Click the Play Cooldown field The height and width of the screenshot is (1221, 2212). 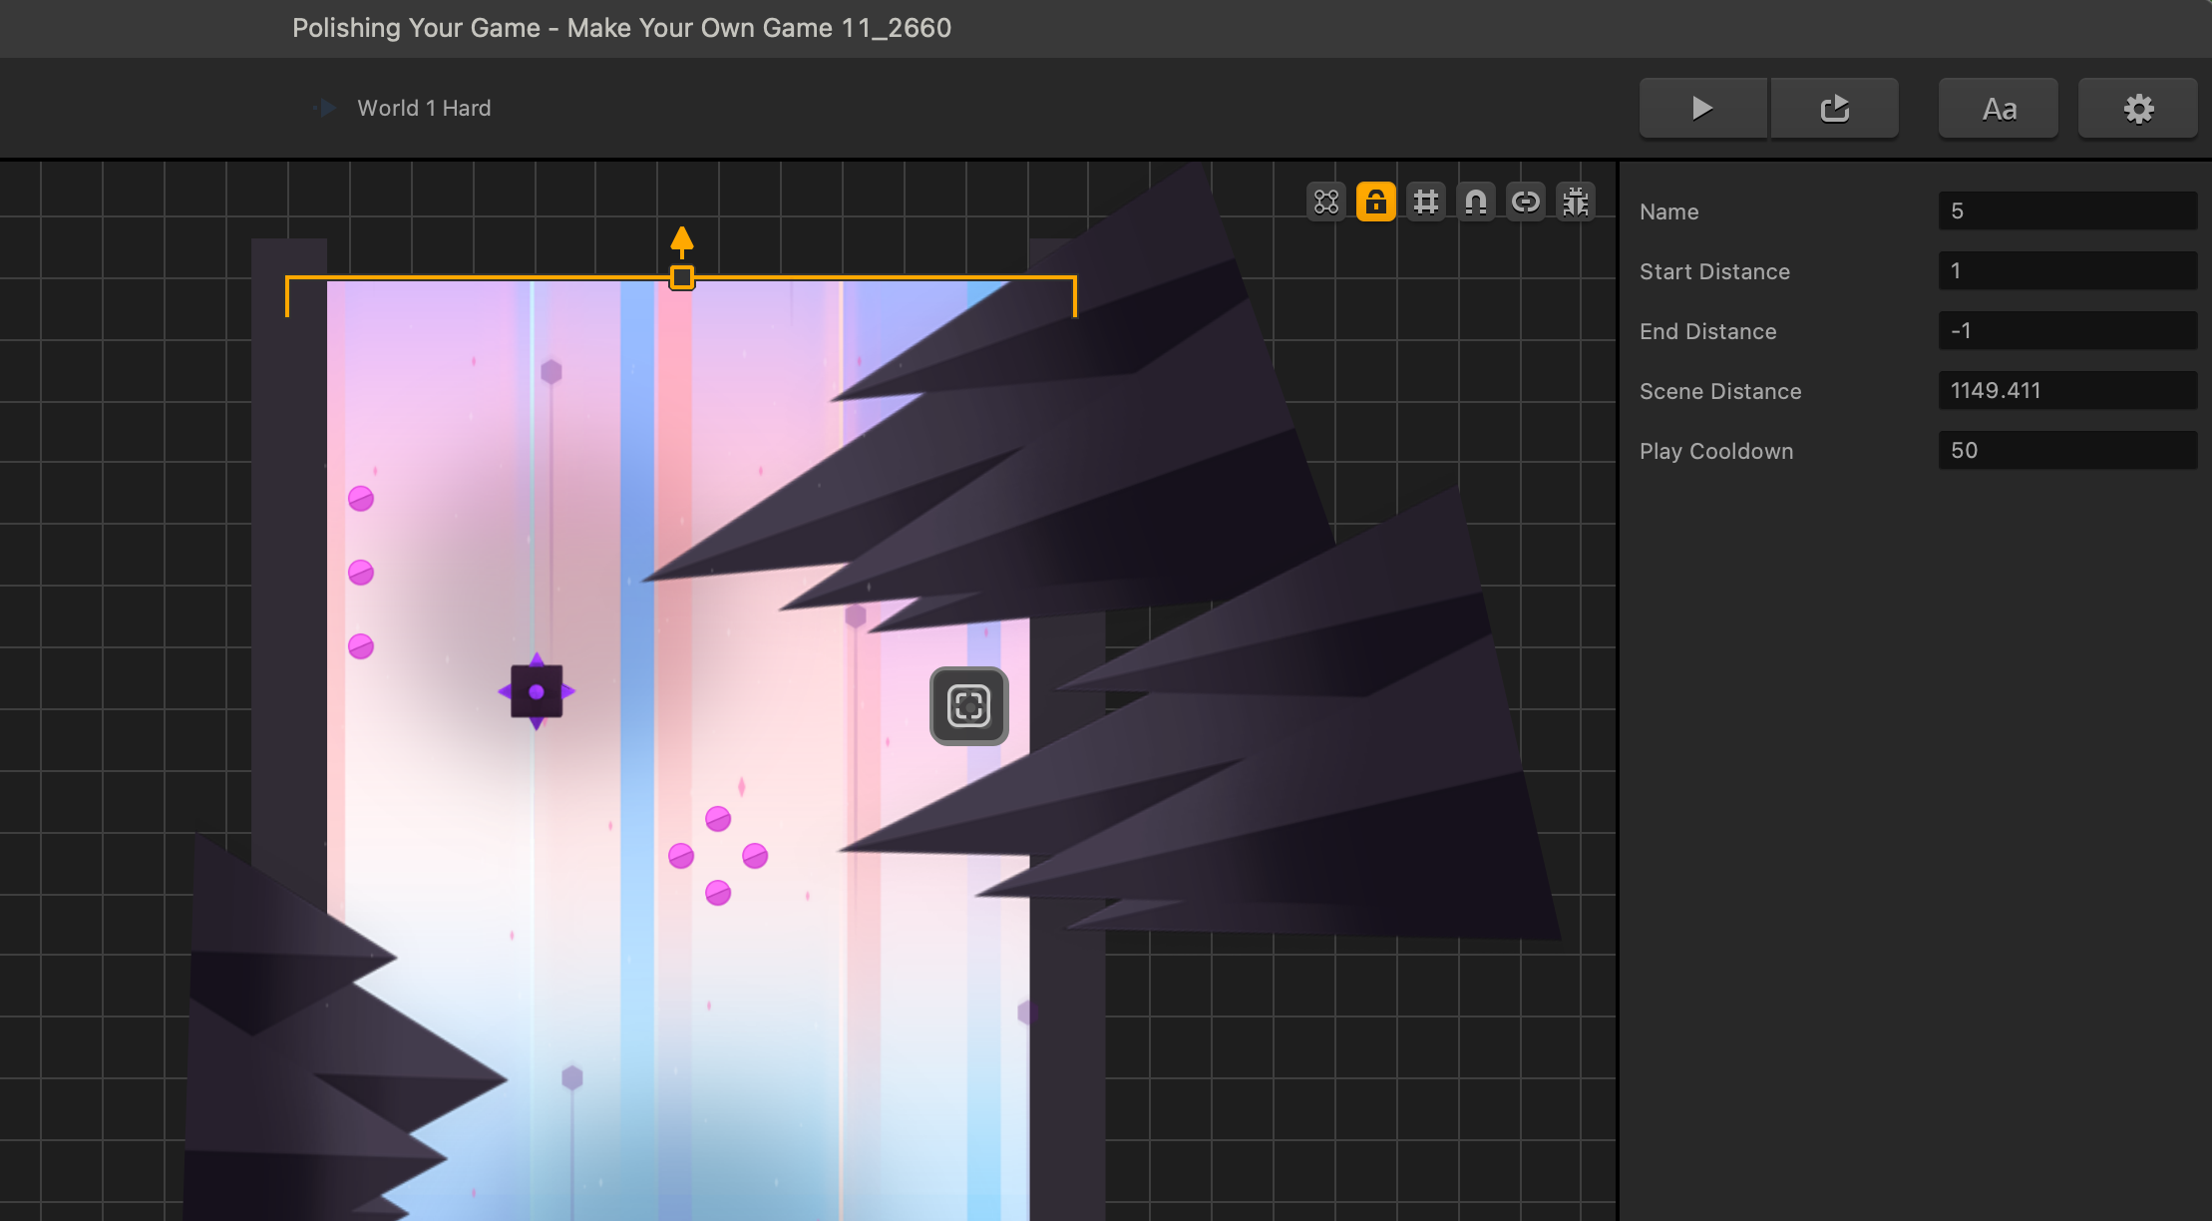pyautogui.click(x=2066, y=451)
